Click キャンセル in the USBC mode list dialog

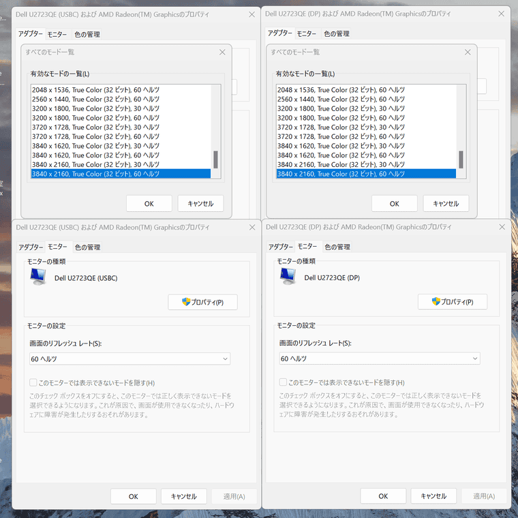(x=200, y=204)
